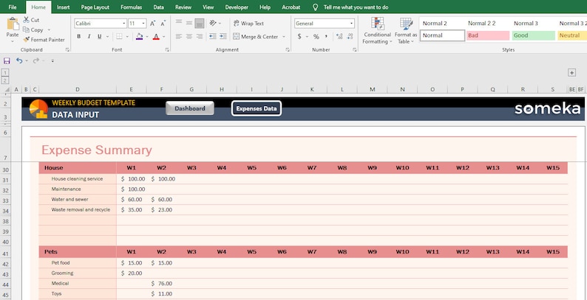Click Increase Decimal icon
The image size is (587, 300).
339,37
